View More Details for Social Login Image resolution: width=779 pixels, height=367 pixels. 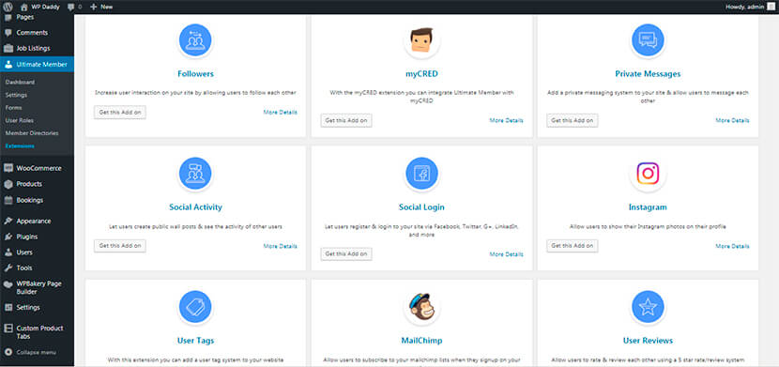(x=506, y=254)
